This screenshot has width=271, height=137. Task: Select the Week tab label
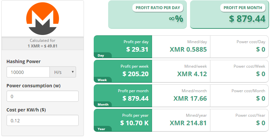pos(102,80)
